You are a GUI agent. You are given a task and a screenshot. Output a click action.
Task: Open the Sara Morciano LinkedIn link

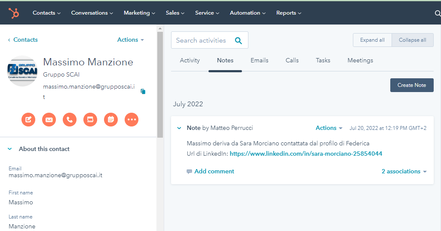click(x=306, y=154)
